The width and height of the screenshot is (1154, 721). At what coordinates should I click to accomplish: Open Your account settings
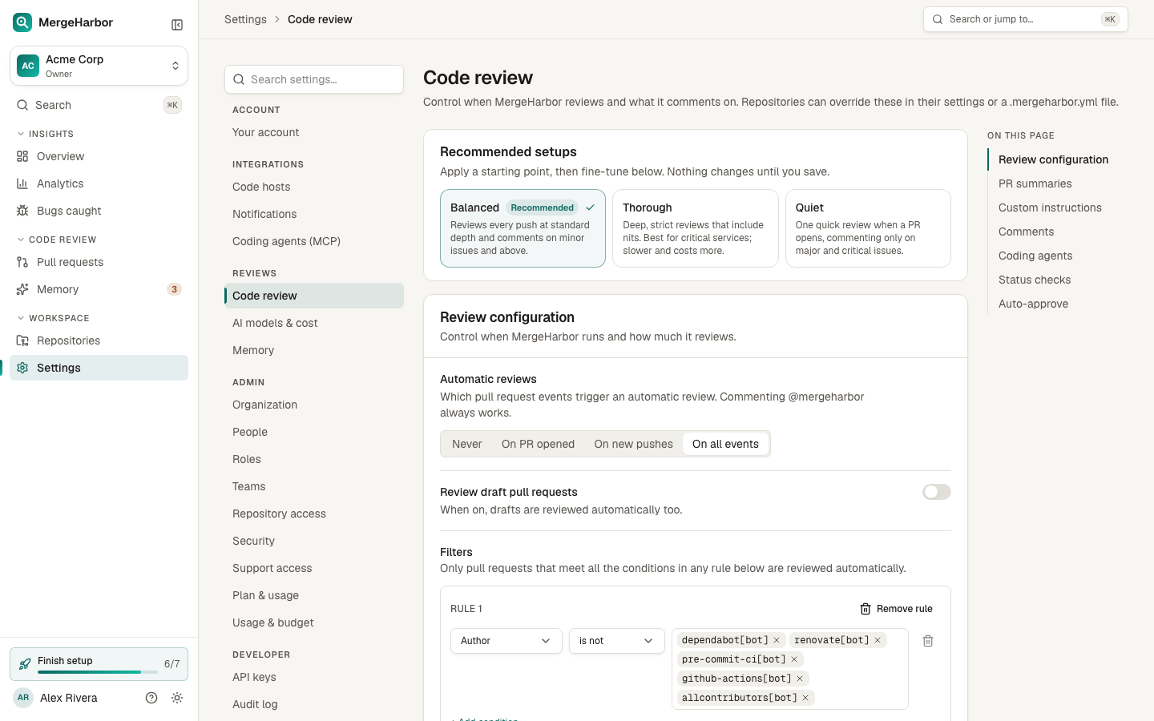pos(314,132)
